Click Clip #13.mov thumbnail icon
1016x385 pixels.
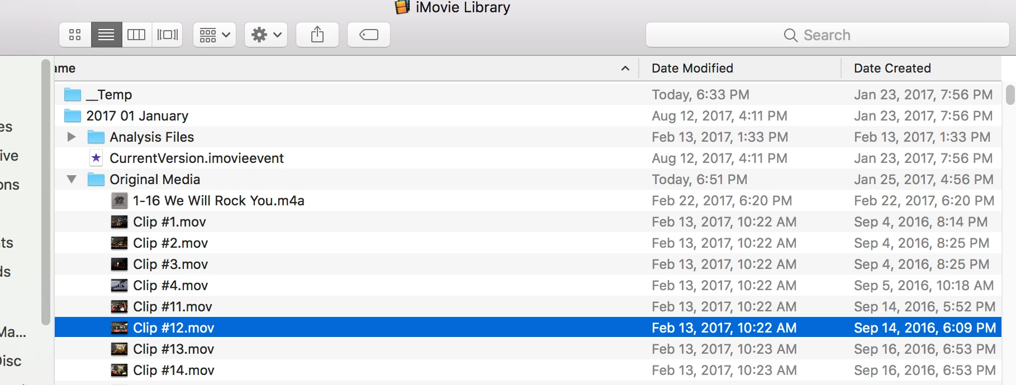pos(119,349)
